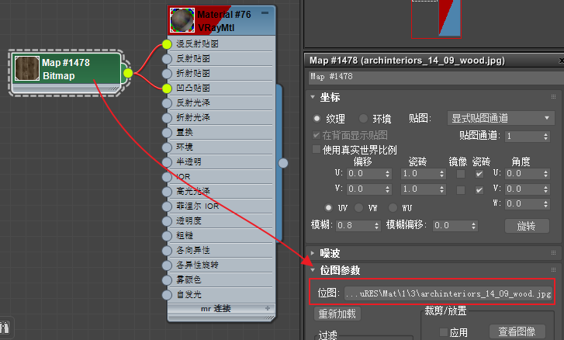Collapse the Material #76 node with minus icon
The height and width of the screenshot is (340, 564).
click(265, 13)
